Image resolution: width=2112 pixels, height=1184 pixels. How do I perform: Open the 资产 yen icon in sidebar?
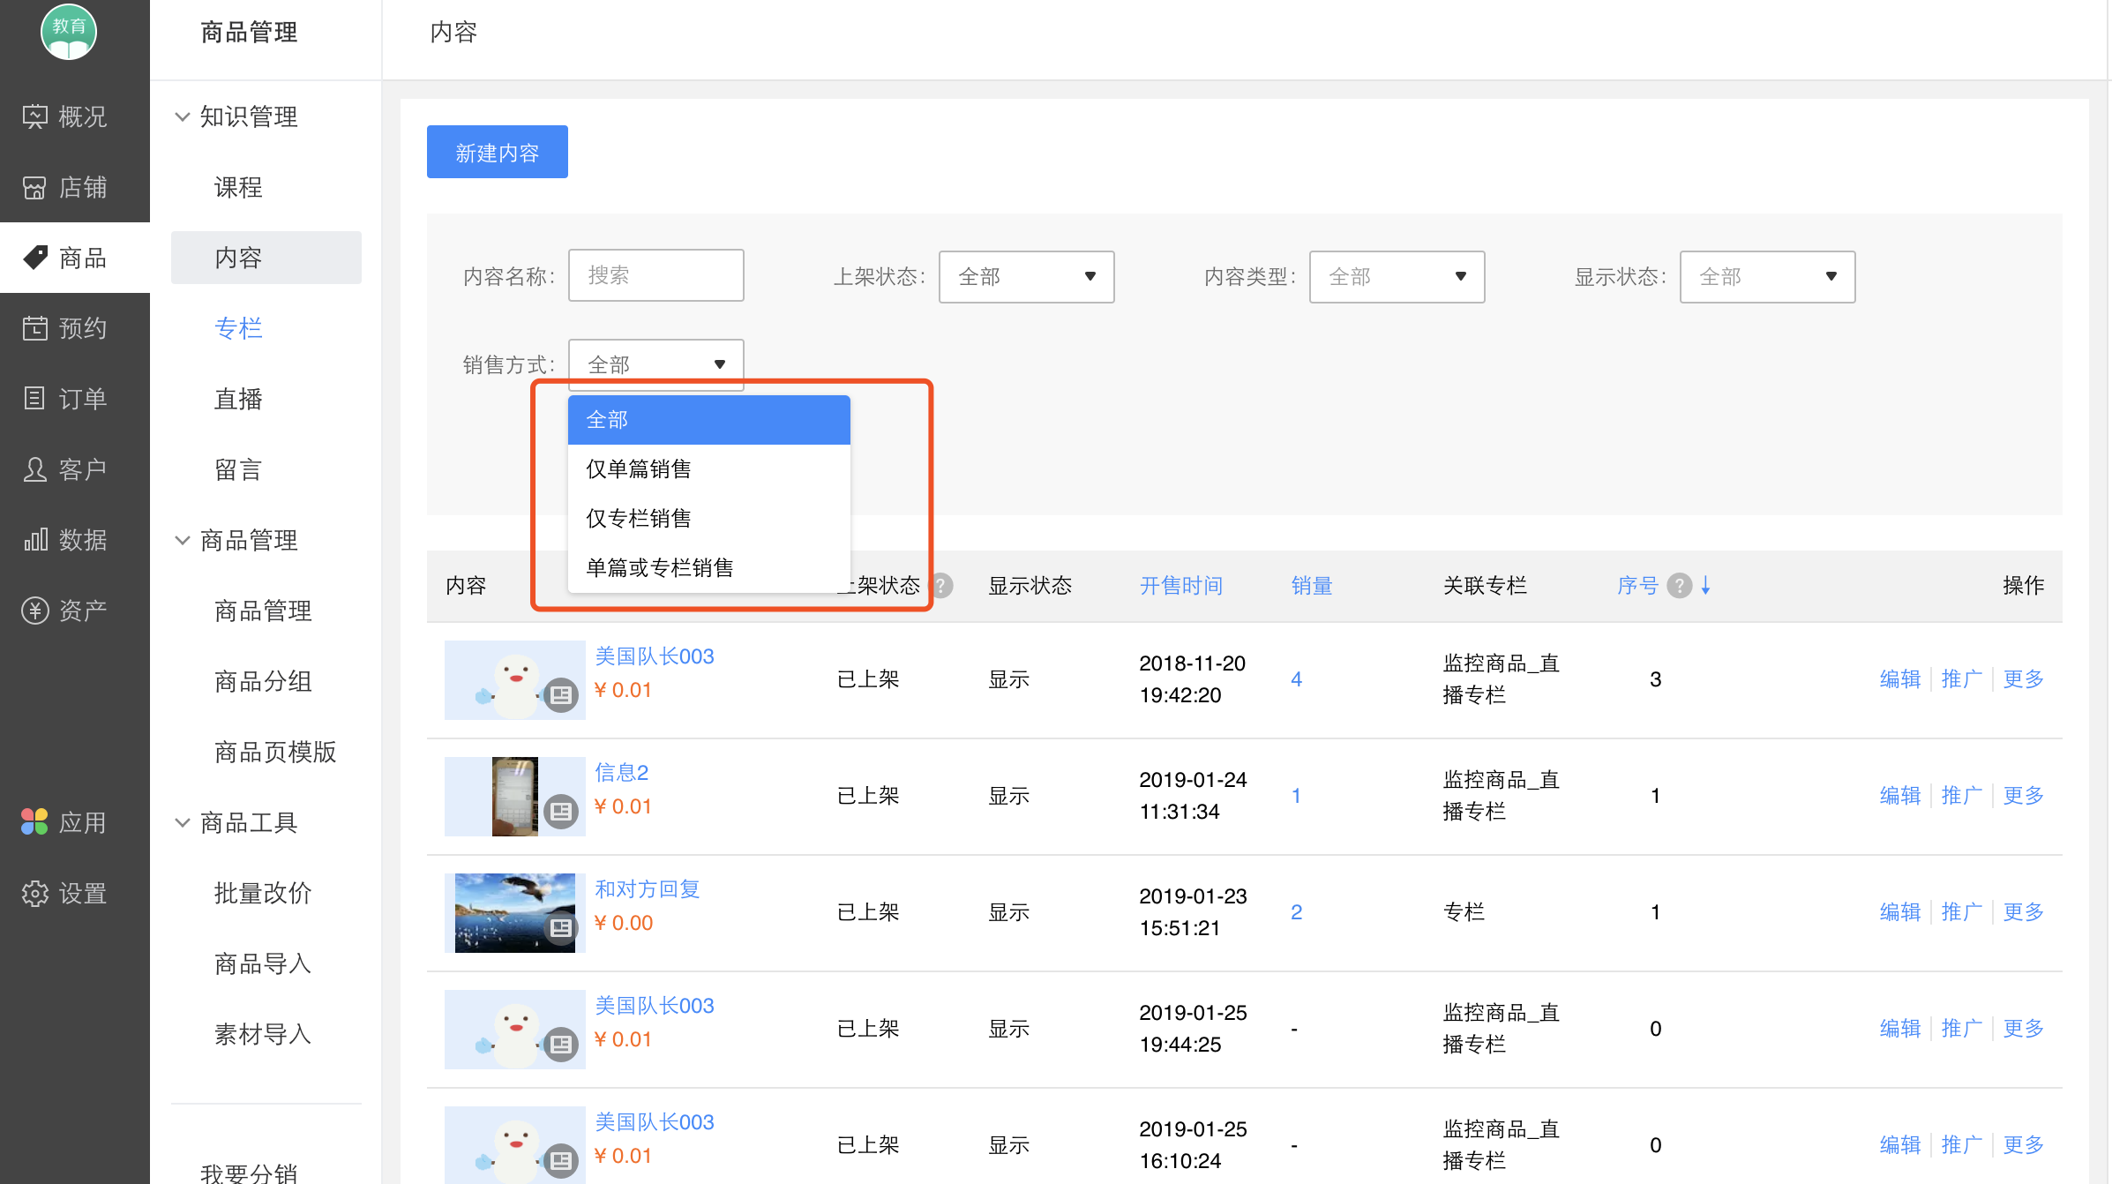pyautogui.click(x=34, y=611)
